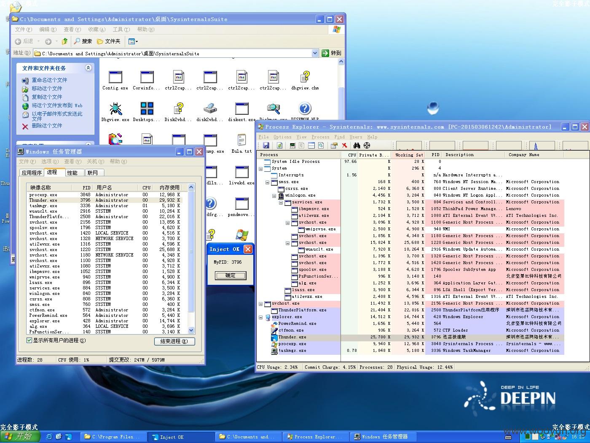Image resolution: width=590 pixels, height=443 pixels.
Task: Click 确定 button in Inject OK dialog
Action: pos(231,276)
